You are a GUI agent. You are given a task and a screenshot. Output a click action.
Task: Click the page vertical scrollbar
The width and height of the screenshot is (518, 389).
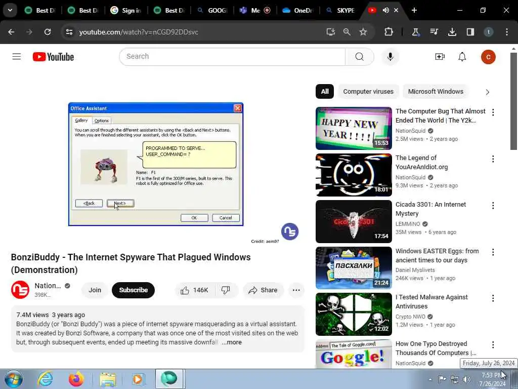point(513,101)
